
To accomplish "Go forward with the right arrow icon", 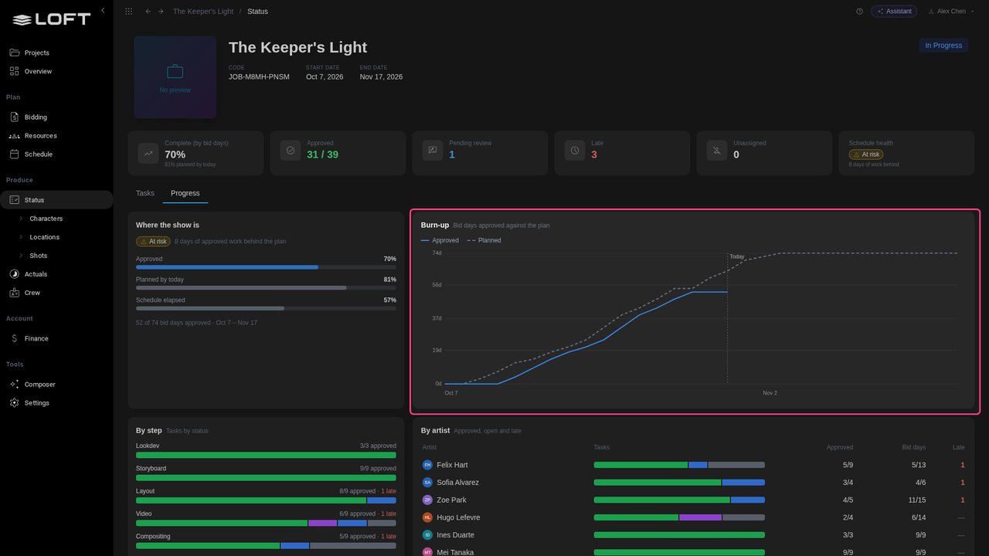I will pyautogui.click(x=161, y=12).
